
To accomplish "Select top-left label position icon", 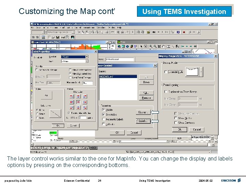I will coord(72,96).
